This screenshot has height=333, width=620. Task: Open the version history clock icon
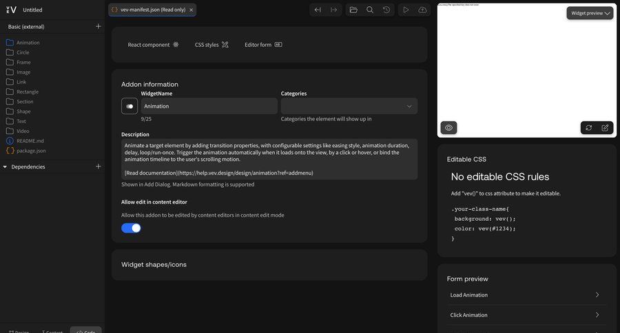tap(386, 10)
